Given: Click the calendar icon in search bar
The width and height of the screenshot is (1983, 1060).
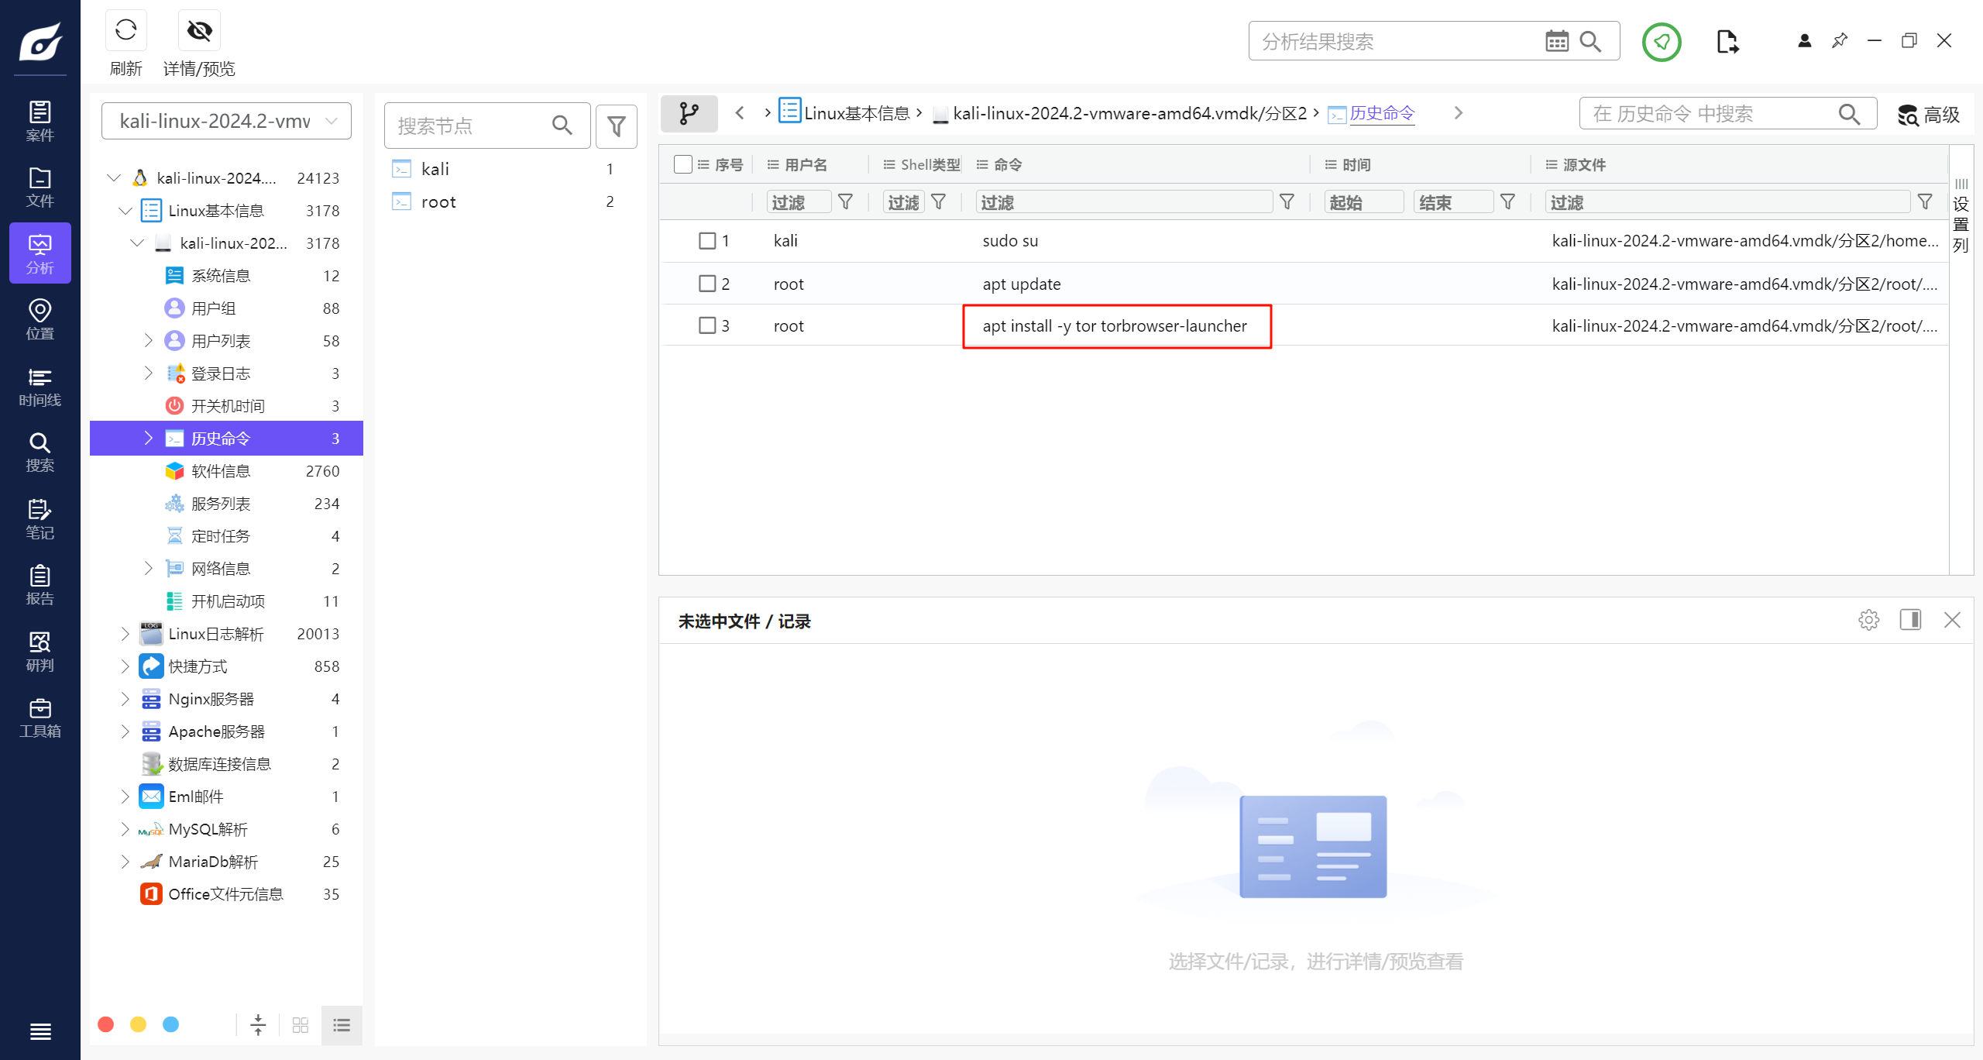Looking at the screenshot, I should (1556, 41).
